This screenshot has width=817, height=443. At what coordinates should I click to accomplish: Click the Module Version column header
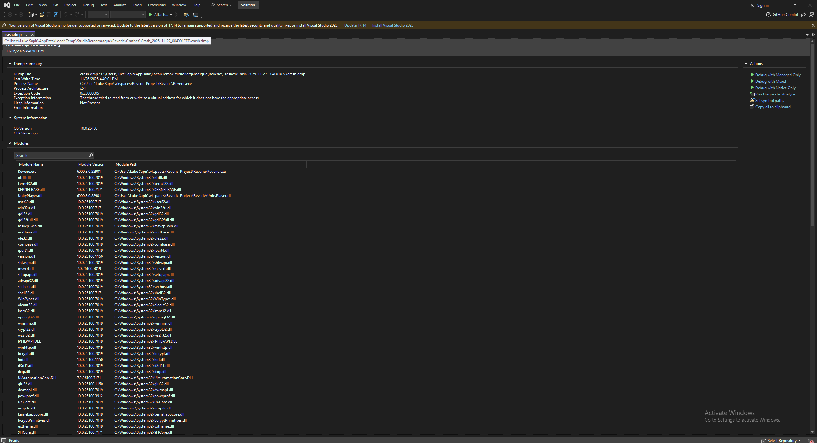tap(91, 164)
